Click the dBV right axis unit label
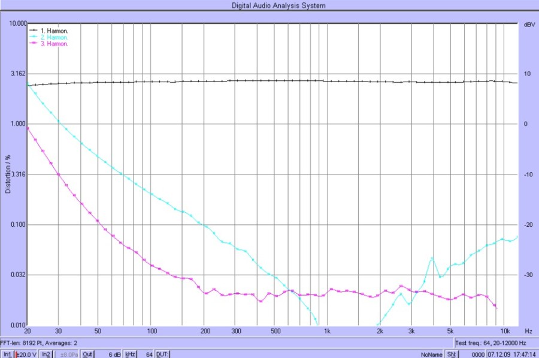This screenshot has width=539, height=358. pyautogui.click(x=529, y=25)
